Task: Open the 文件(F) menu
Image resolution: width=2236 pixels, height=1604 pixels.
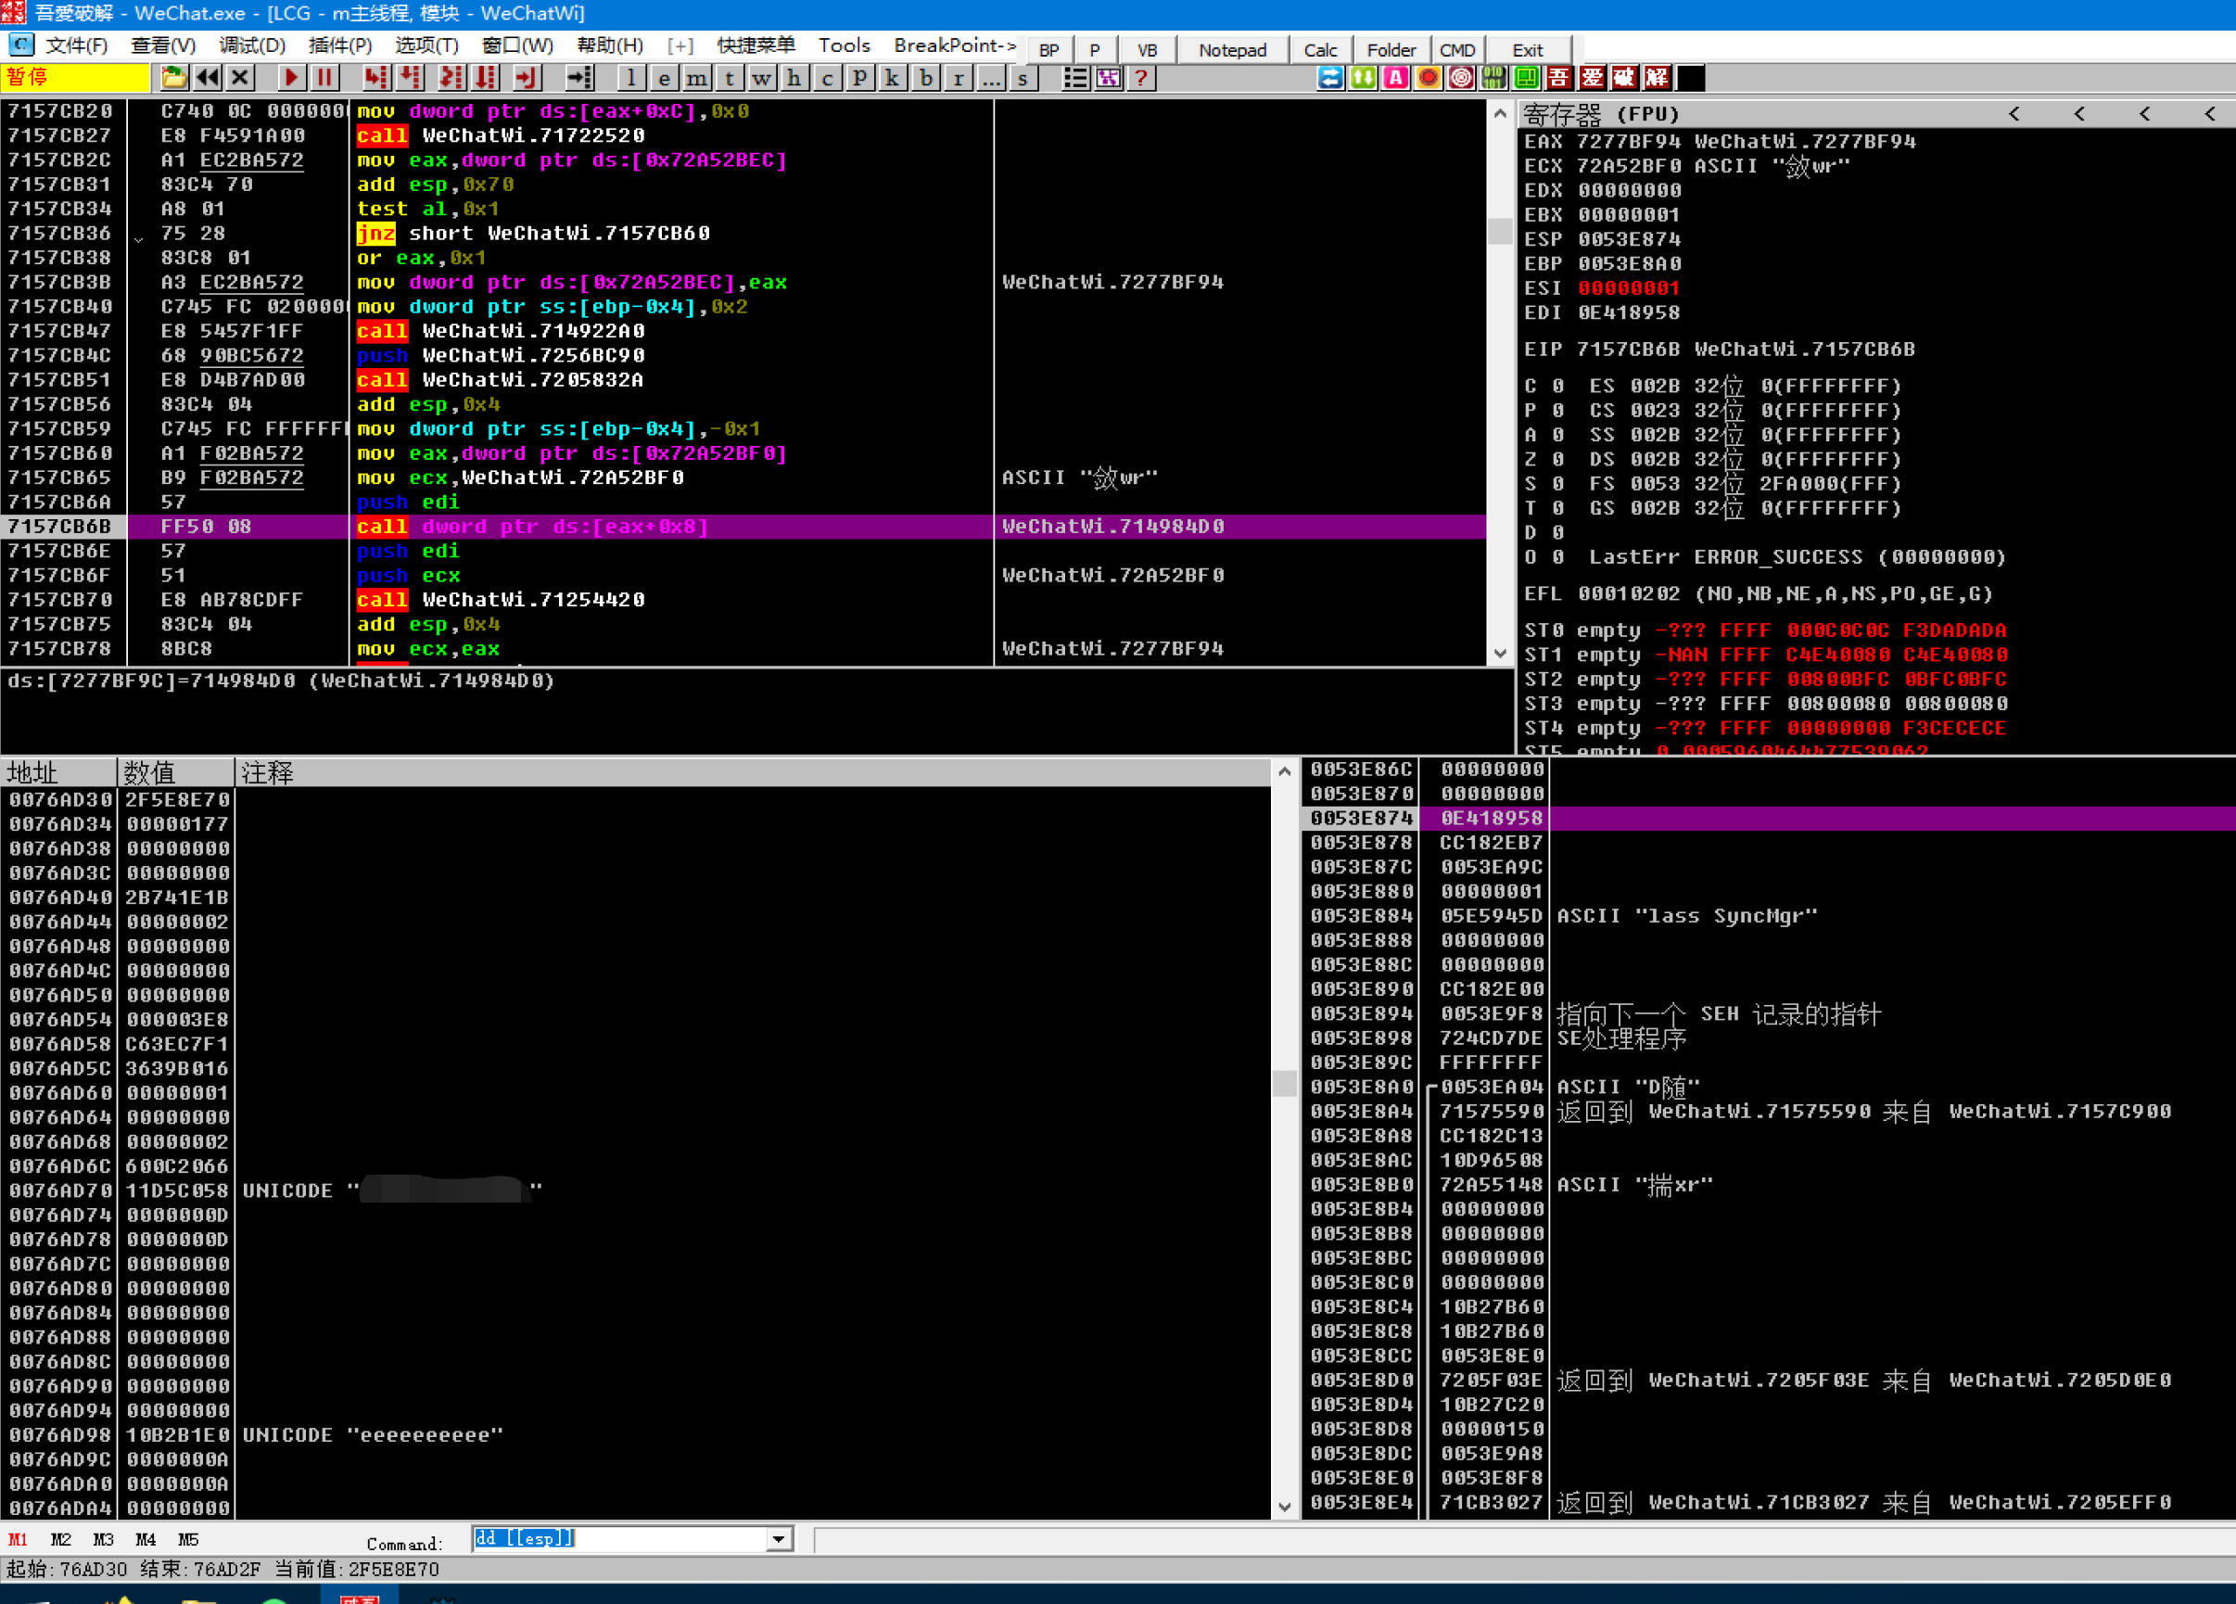Action: (x=77, y=45)
